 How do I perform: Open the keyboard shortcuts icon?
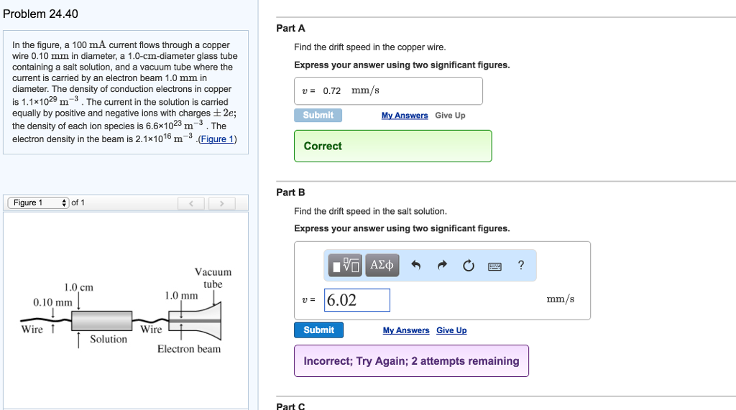coord(494,266)
